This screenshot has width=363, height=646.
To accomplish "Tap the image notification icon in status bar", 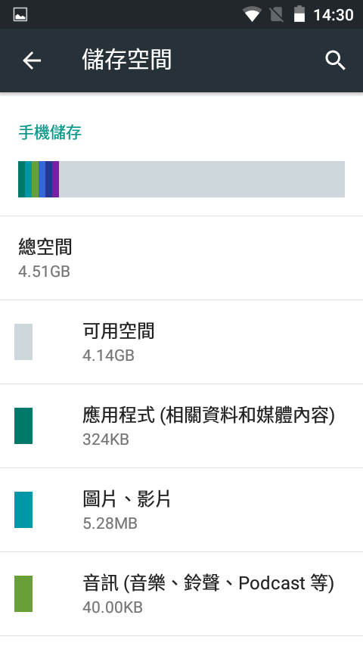I will tap(20, 15).
